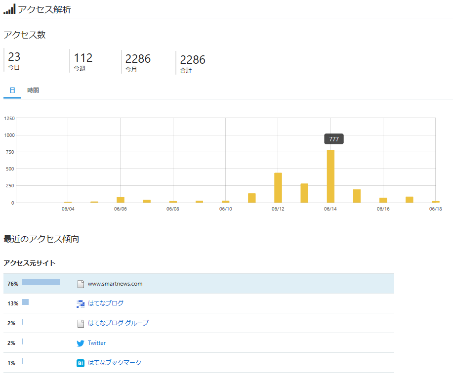Image resolution: width=453 pixels, height=382 pixels.
Task: Click this week's count 112
Action: [83, 58]
